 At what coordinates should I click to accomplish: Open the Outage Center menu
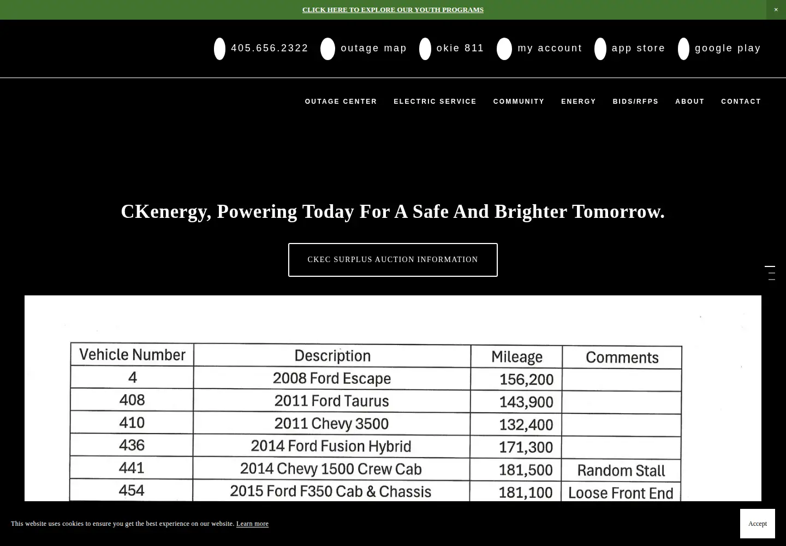(x=341, y=102)
